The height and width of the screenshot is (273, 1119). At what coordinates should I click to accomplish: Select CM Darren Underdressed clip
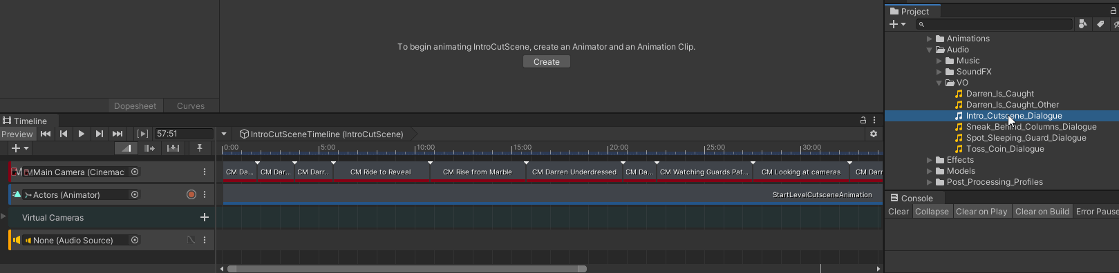point(574,172)
